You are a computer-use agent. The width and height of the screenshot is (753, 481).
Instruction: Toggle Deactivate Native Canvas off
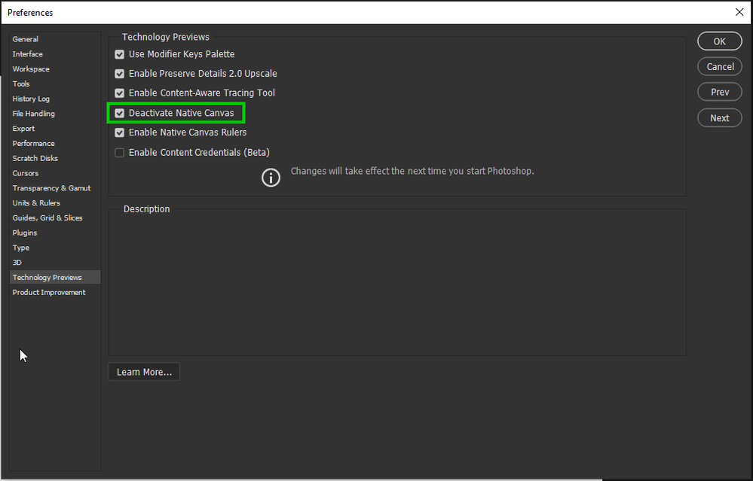point(119,113)
